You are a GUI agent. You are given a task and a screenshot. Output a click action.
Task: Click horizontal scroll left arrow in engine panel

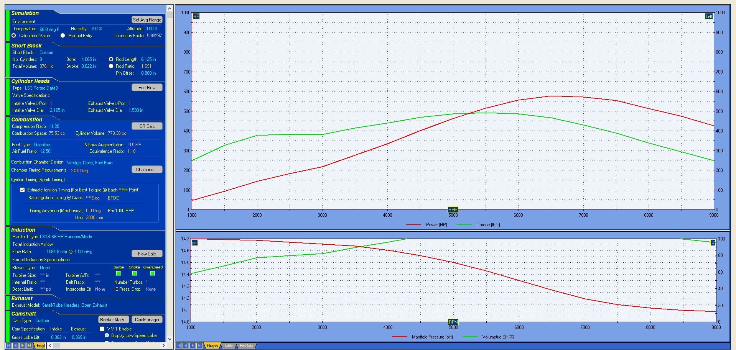point(50,345)
